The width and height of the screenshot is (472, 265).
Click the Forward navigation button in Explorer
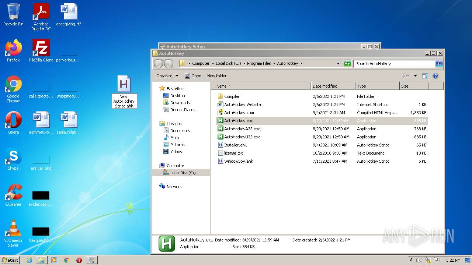(x=169, y=64)
